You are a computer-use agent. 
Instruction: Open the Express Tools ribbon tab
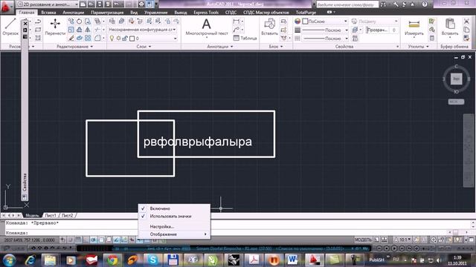click(x=206, y=13)
